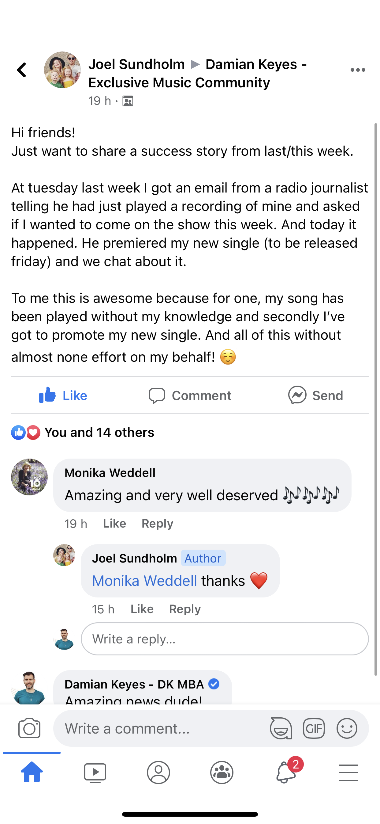The height and width of the screenshot is (824, 380).
Task: Open the sticker picker icon
Action: click(281, 728)
